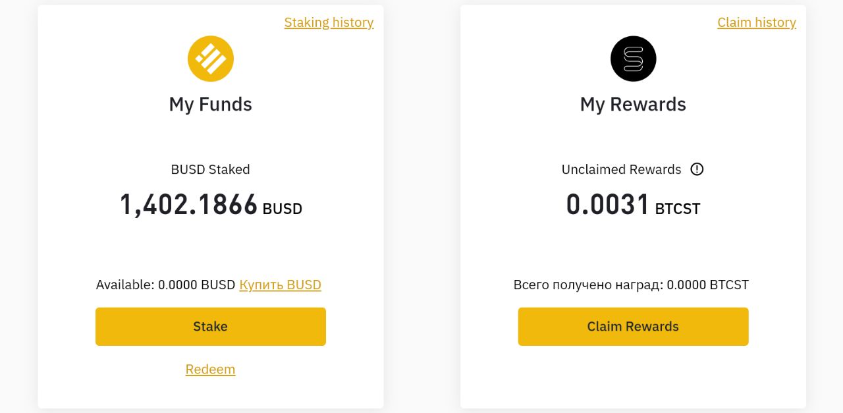Click the Купить BUSD link
Viewport: 843px width, 413px height.
(x=280, y=285)
